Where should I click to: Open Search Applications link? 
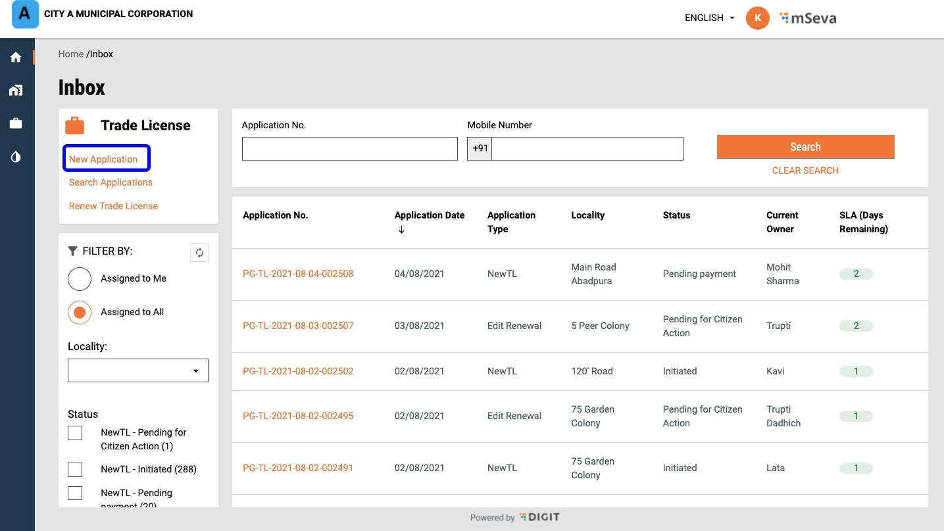(x=111, y=182)
